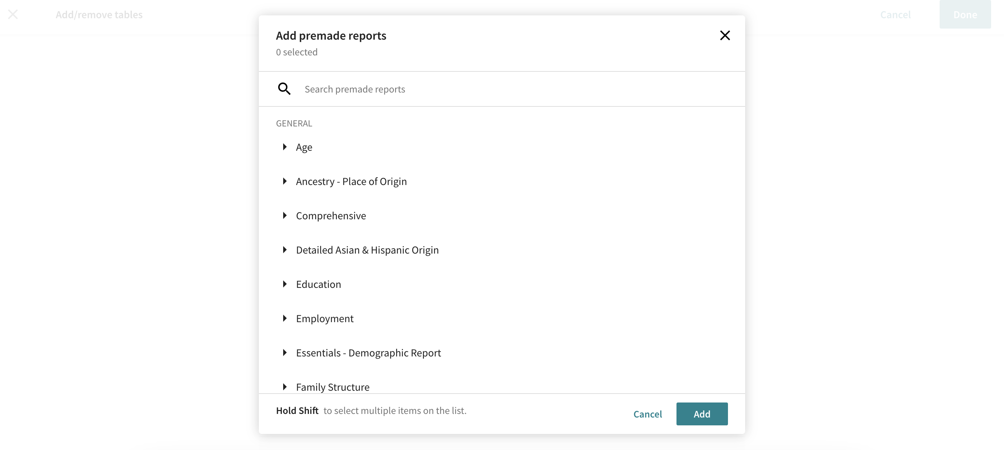Cancel the premade reports dialog

(x=648, y=414)
